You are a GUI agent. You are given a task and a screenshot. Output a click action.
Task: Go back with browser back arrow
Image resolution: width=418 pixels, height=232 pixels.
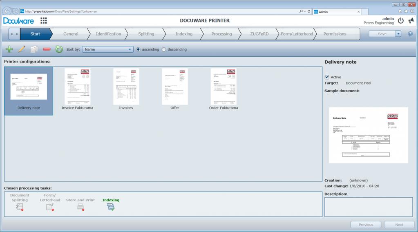[7, 11]
